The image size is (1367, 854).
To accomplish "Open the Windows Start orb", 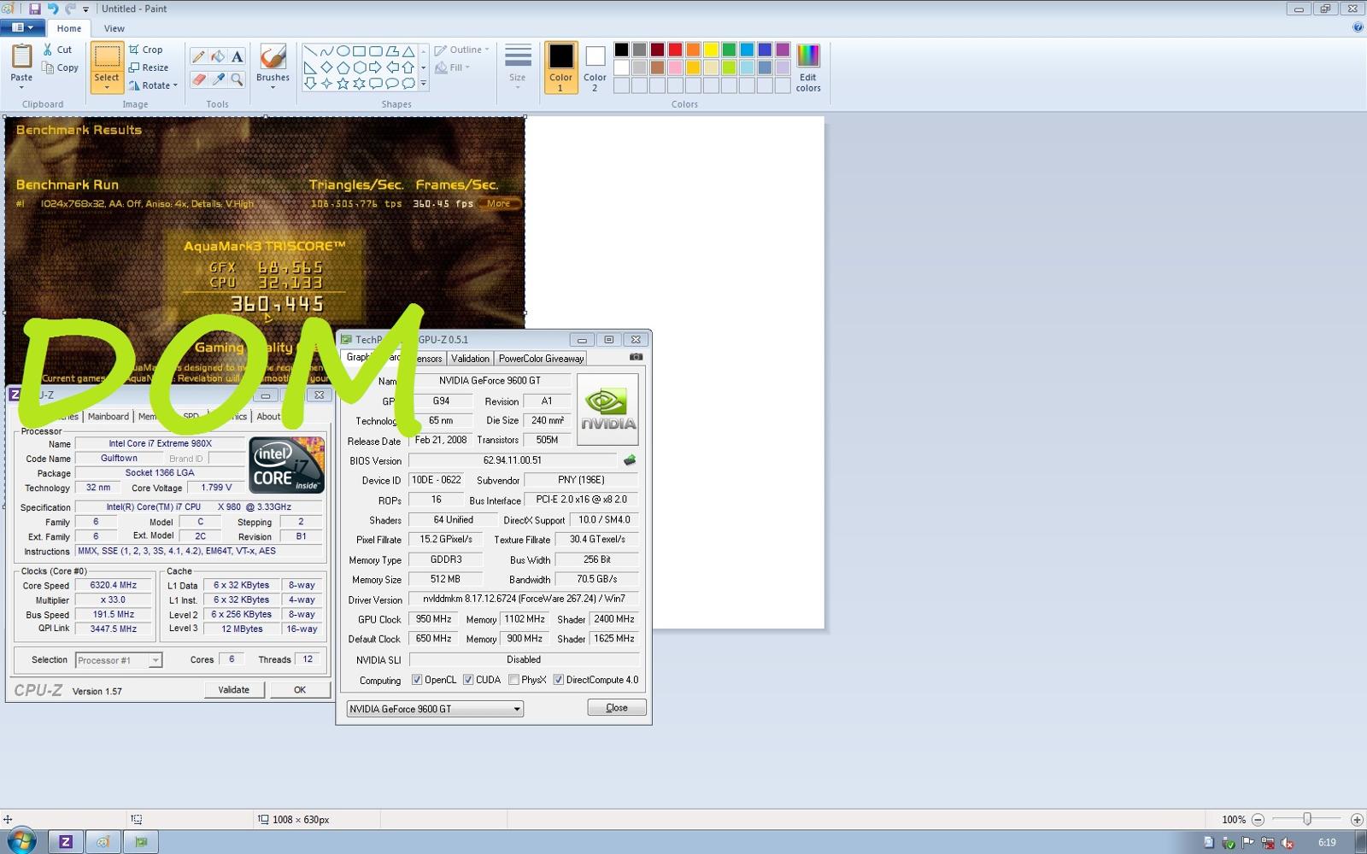I will point(21,841).
